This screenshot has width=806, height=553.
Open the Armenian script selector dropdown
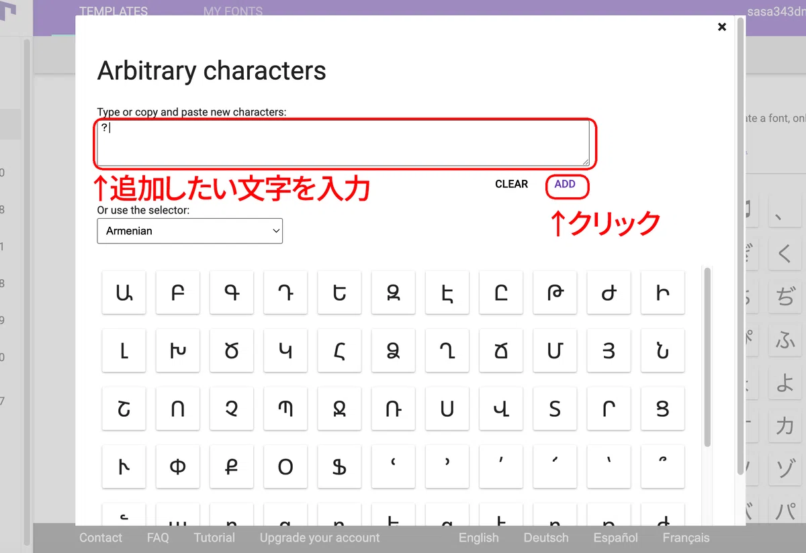point(190,231)
